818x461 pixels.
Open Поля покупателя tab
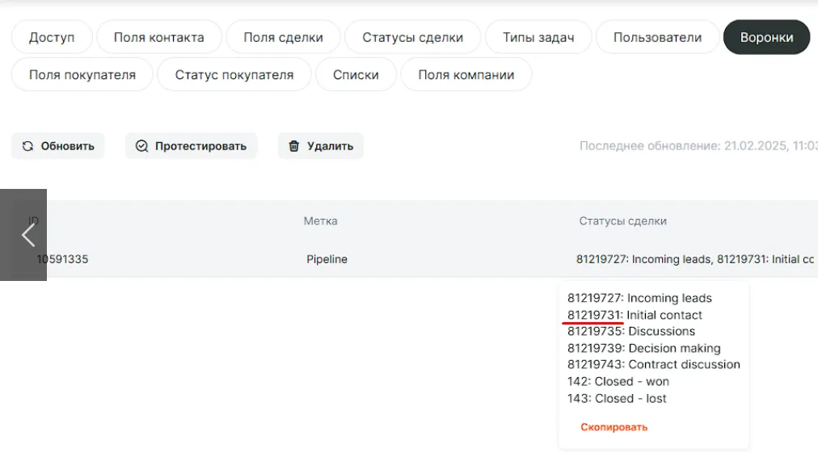point(82,74)
